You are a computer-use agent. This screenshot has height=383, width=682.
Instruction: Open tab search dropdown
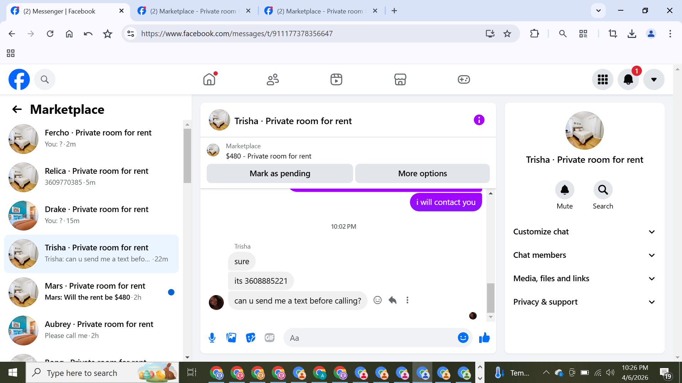click(599, 11)
